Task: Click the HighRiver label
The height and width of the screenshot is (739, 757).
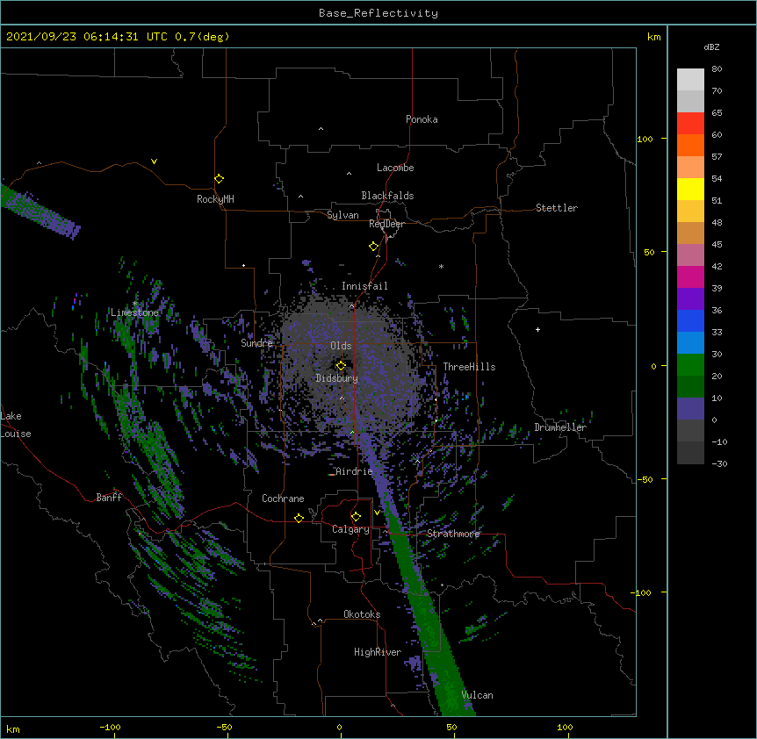Action: [x=378, y=652]
